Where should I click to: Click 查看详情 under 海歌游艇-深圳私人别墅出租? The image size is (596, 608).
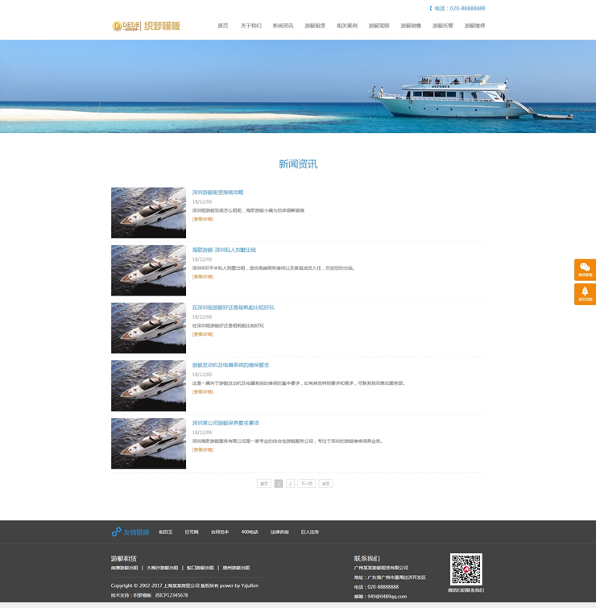pyautogui.click(x=202, y=277)
